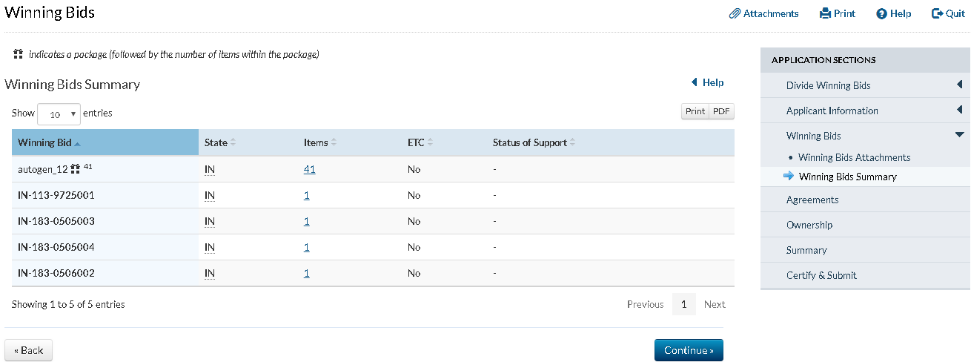This screenshot has height=362, width=971.
Task: Click the package icon beside autogen_12
Action: pos(75,169)
